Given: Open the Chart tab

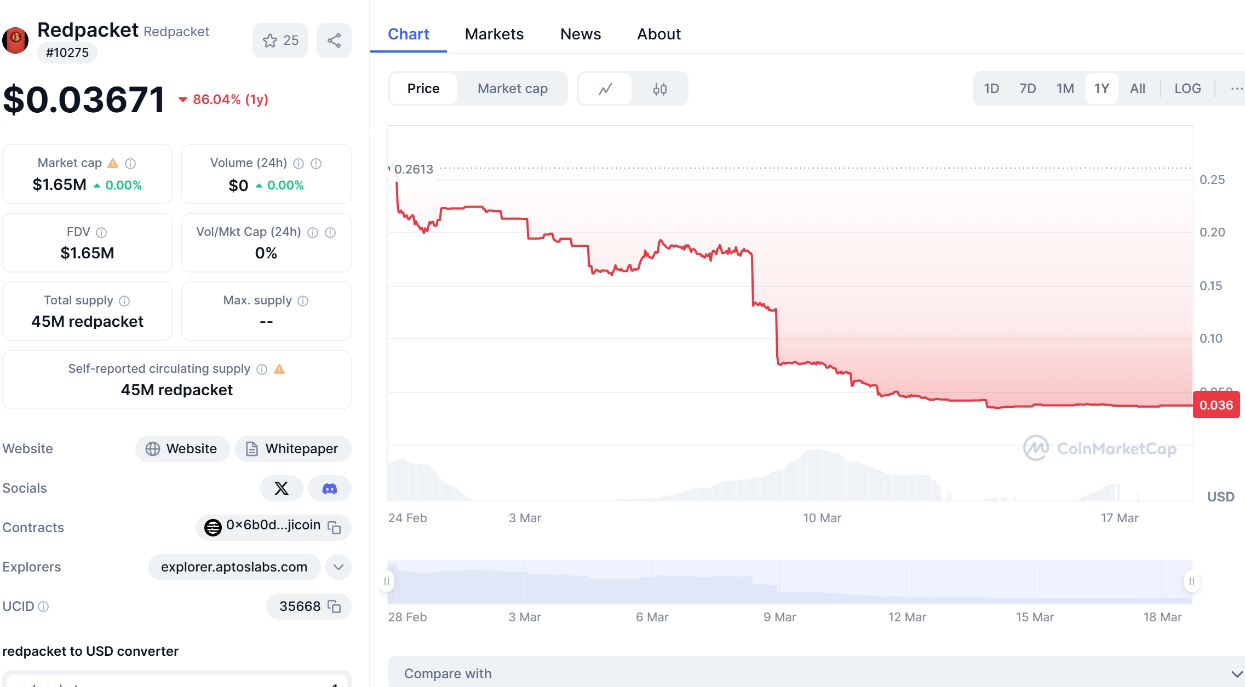Looking at the screenshot, I should [x=409, y=34].
